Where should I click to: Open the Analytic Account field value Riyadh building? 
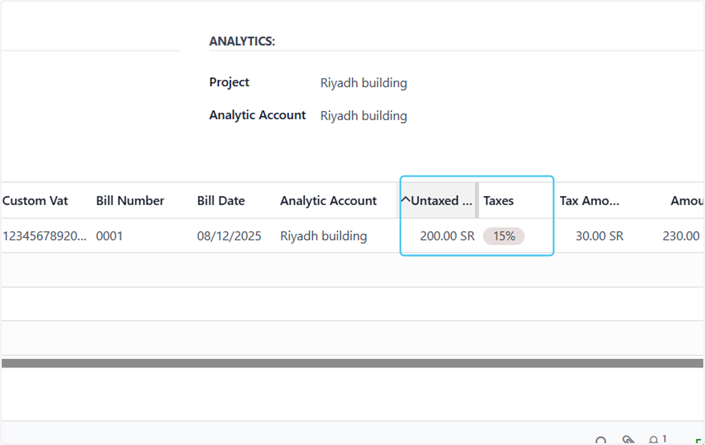[364, 116]
